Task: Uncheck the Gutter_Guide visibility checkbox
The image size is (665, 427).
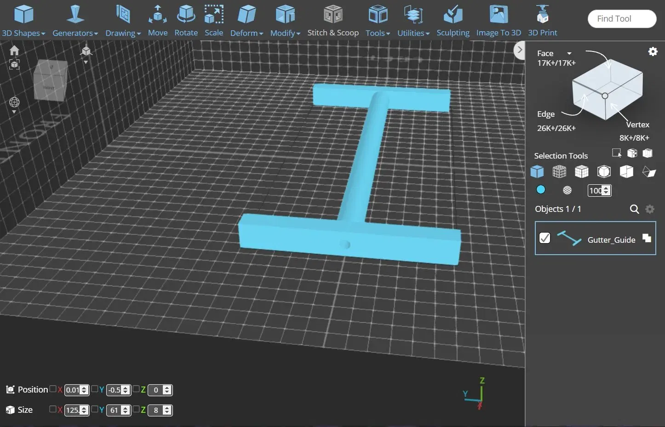Action: (x=545, y=238)
